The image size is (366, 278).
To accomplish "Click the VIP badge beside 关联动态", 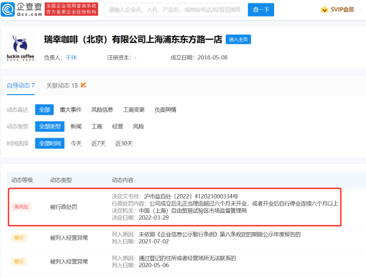I will pos(83,86).
